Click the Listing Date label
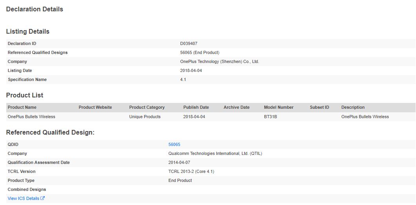 [20, 70]
